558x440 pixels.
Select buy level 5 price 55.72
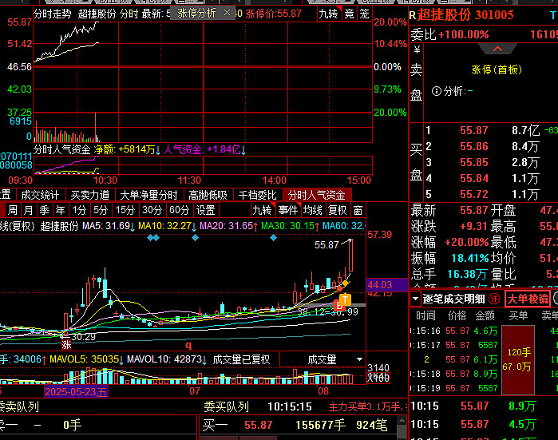[x=473, y=194]
